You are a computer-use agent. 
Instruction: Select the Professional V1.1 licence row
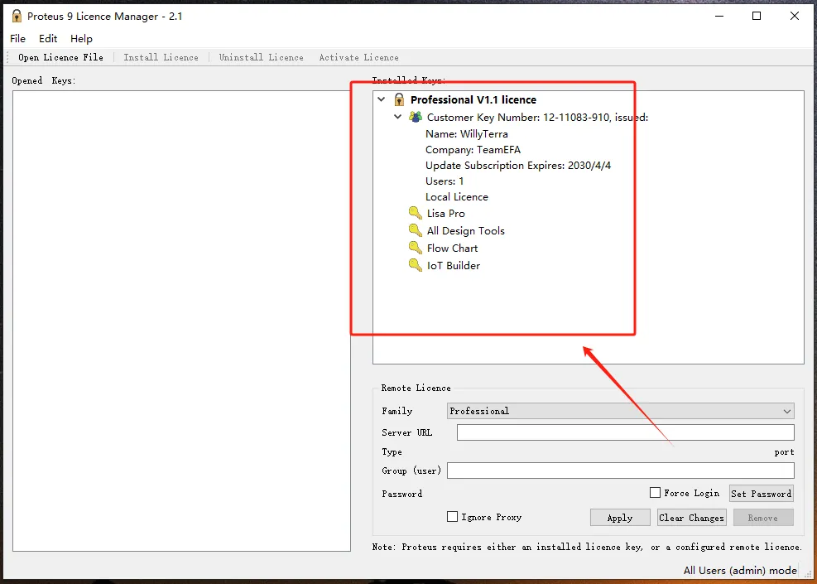(x=473, y=99)
